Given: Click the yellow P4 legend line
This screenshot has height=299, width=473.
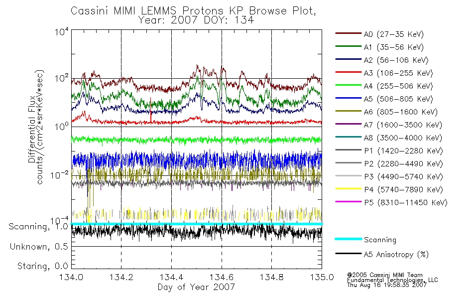Looking at the screenshot, I should tap(349, 189).
